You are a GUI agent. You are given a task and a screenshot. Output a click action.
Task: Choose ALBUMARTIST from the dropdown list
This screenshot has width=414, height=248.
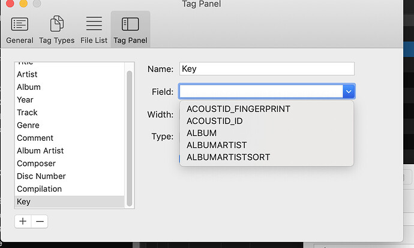pos(217,145)
